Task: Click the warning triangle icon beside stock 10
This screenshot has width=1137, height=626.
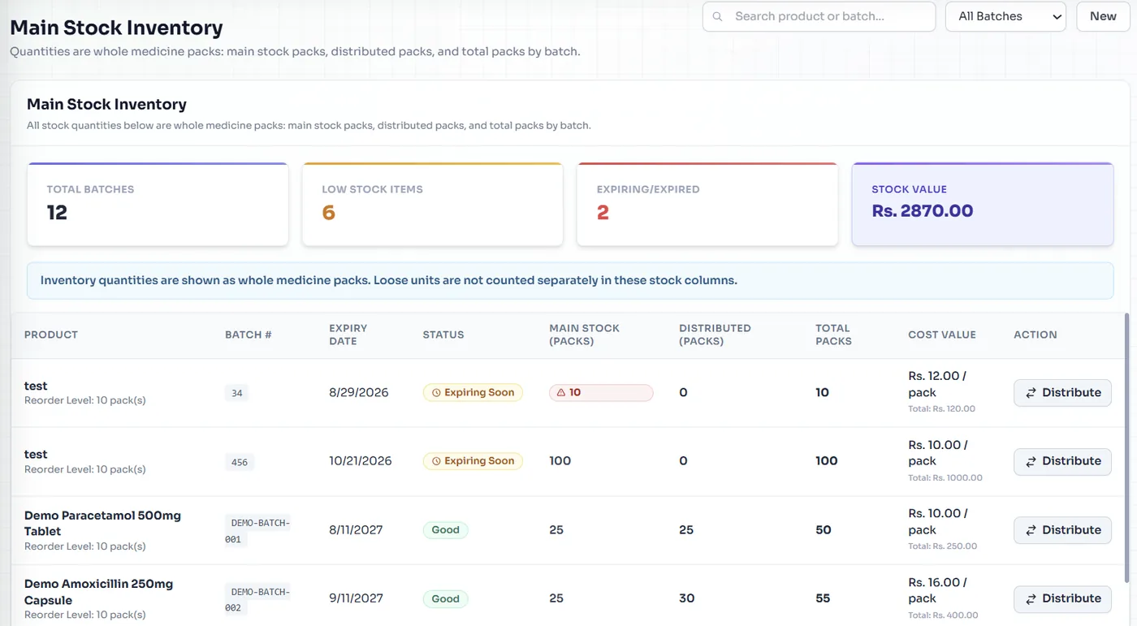Action: [x=560, y=393]
